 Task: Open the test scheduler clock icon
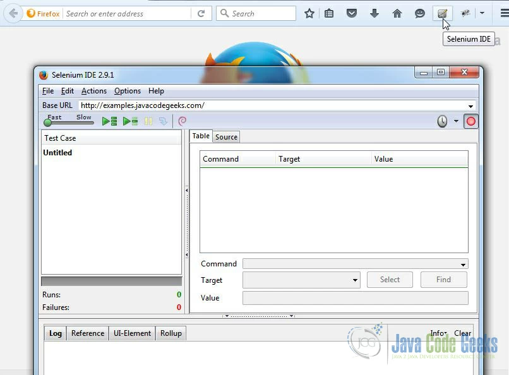pos(442,121)
